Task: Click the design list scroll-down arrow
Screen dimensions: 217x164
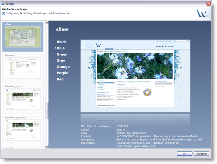Action: (47, 147)
